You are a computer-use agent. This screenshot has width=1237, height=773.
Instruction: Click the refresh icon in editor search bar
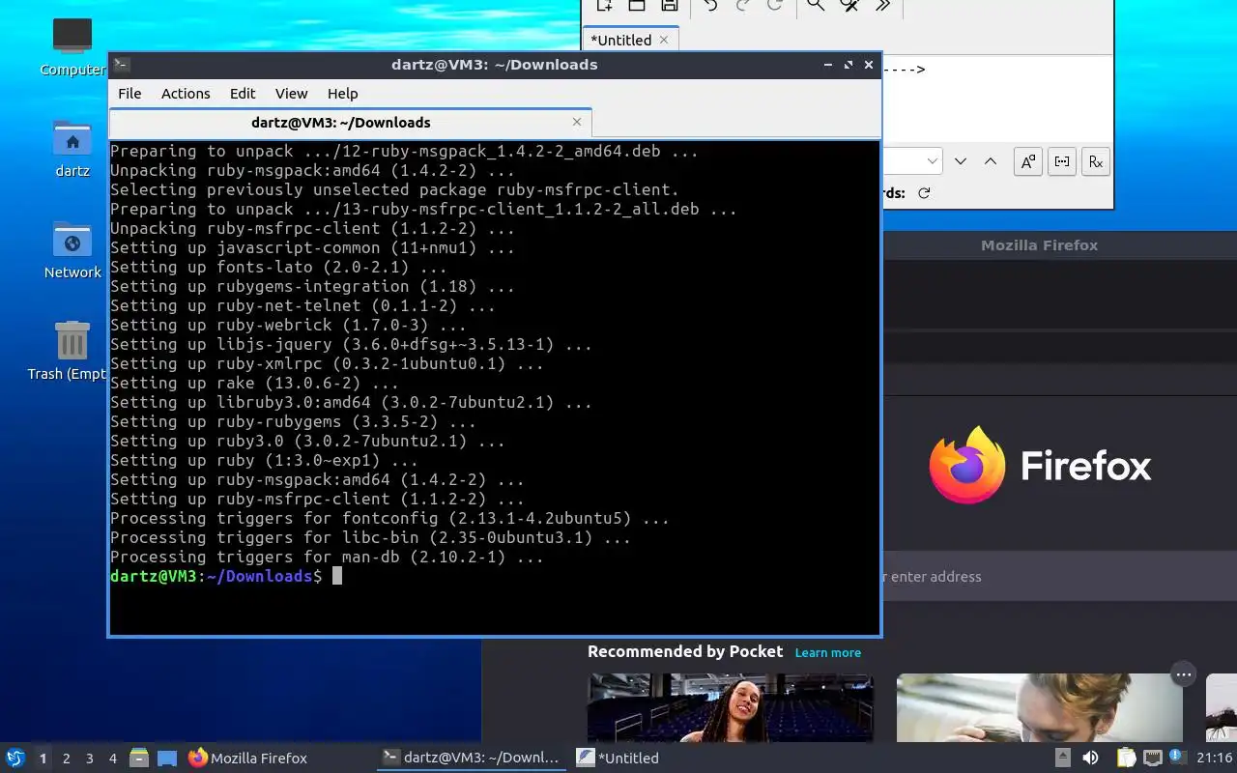924,193
